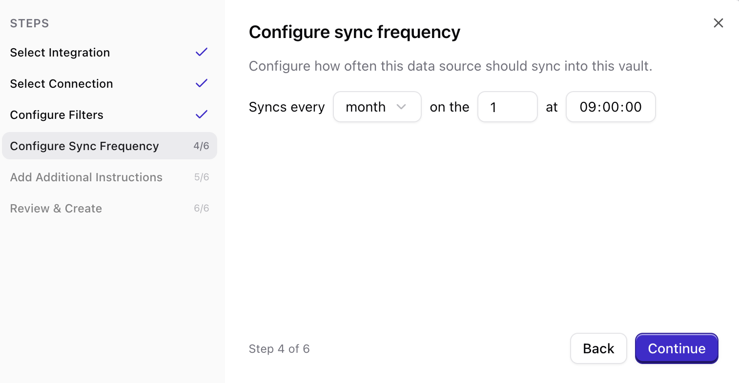Click the checkmark beside Select Integration
Image resolution: width=739 pixels, height=383 pixels.
coord(201,52)
